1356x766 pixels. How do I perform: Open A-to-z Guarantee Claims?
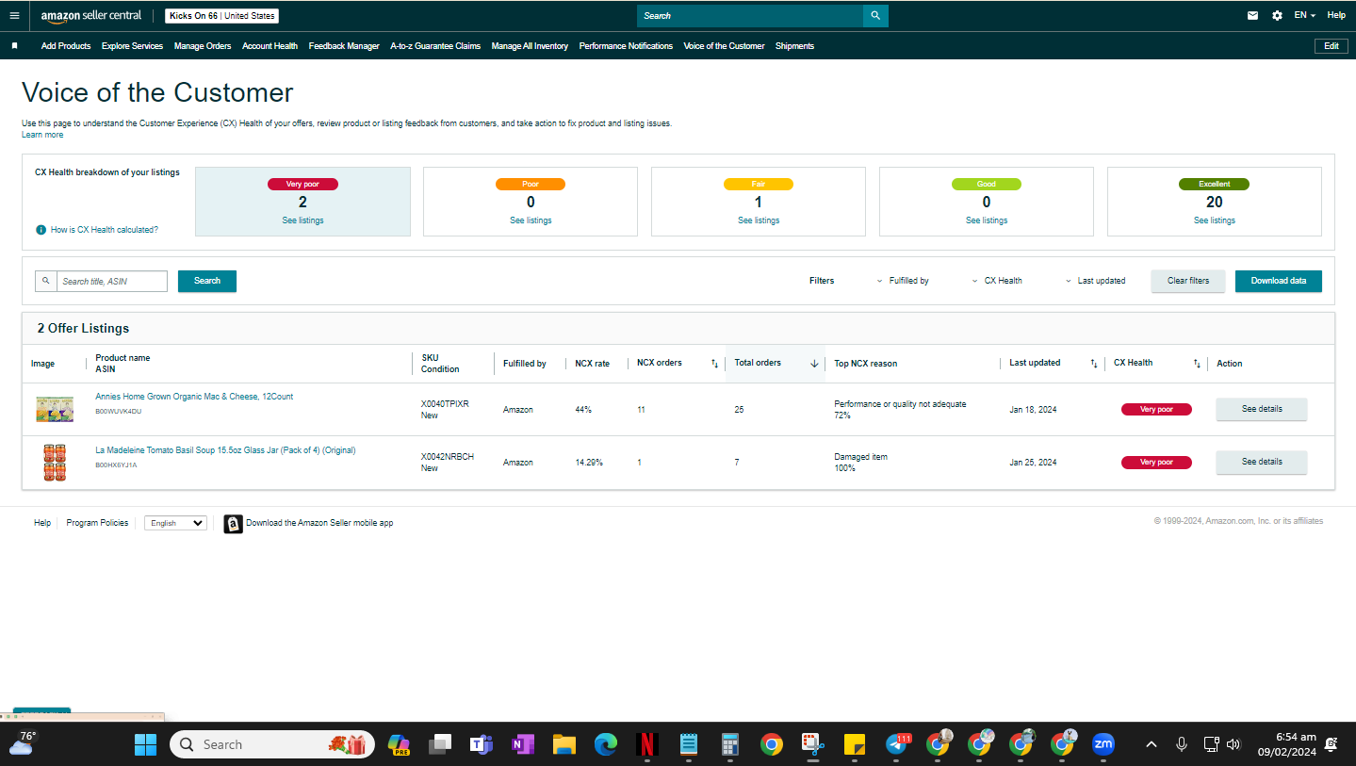coord(435,46)
